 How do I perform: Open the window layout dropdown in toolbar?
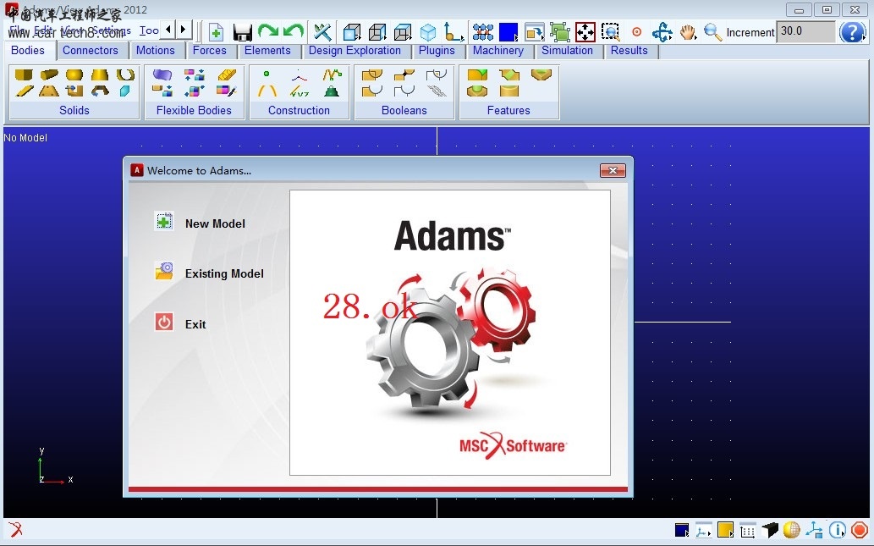click(534, 32)
